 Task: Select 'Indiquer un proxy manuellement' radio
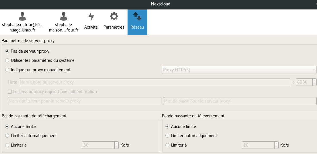[x=7, y=70]
